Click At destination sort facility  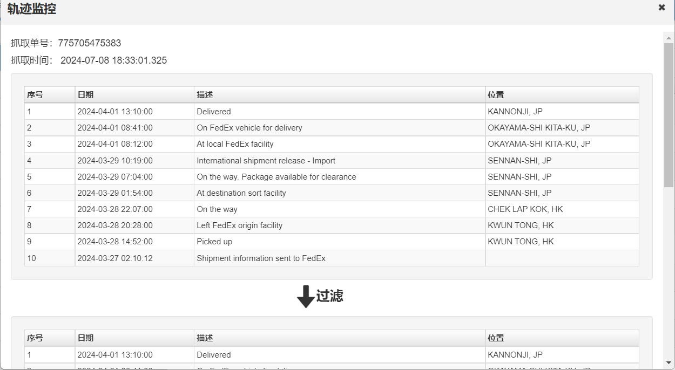241,193
